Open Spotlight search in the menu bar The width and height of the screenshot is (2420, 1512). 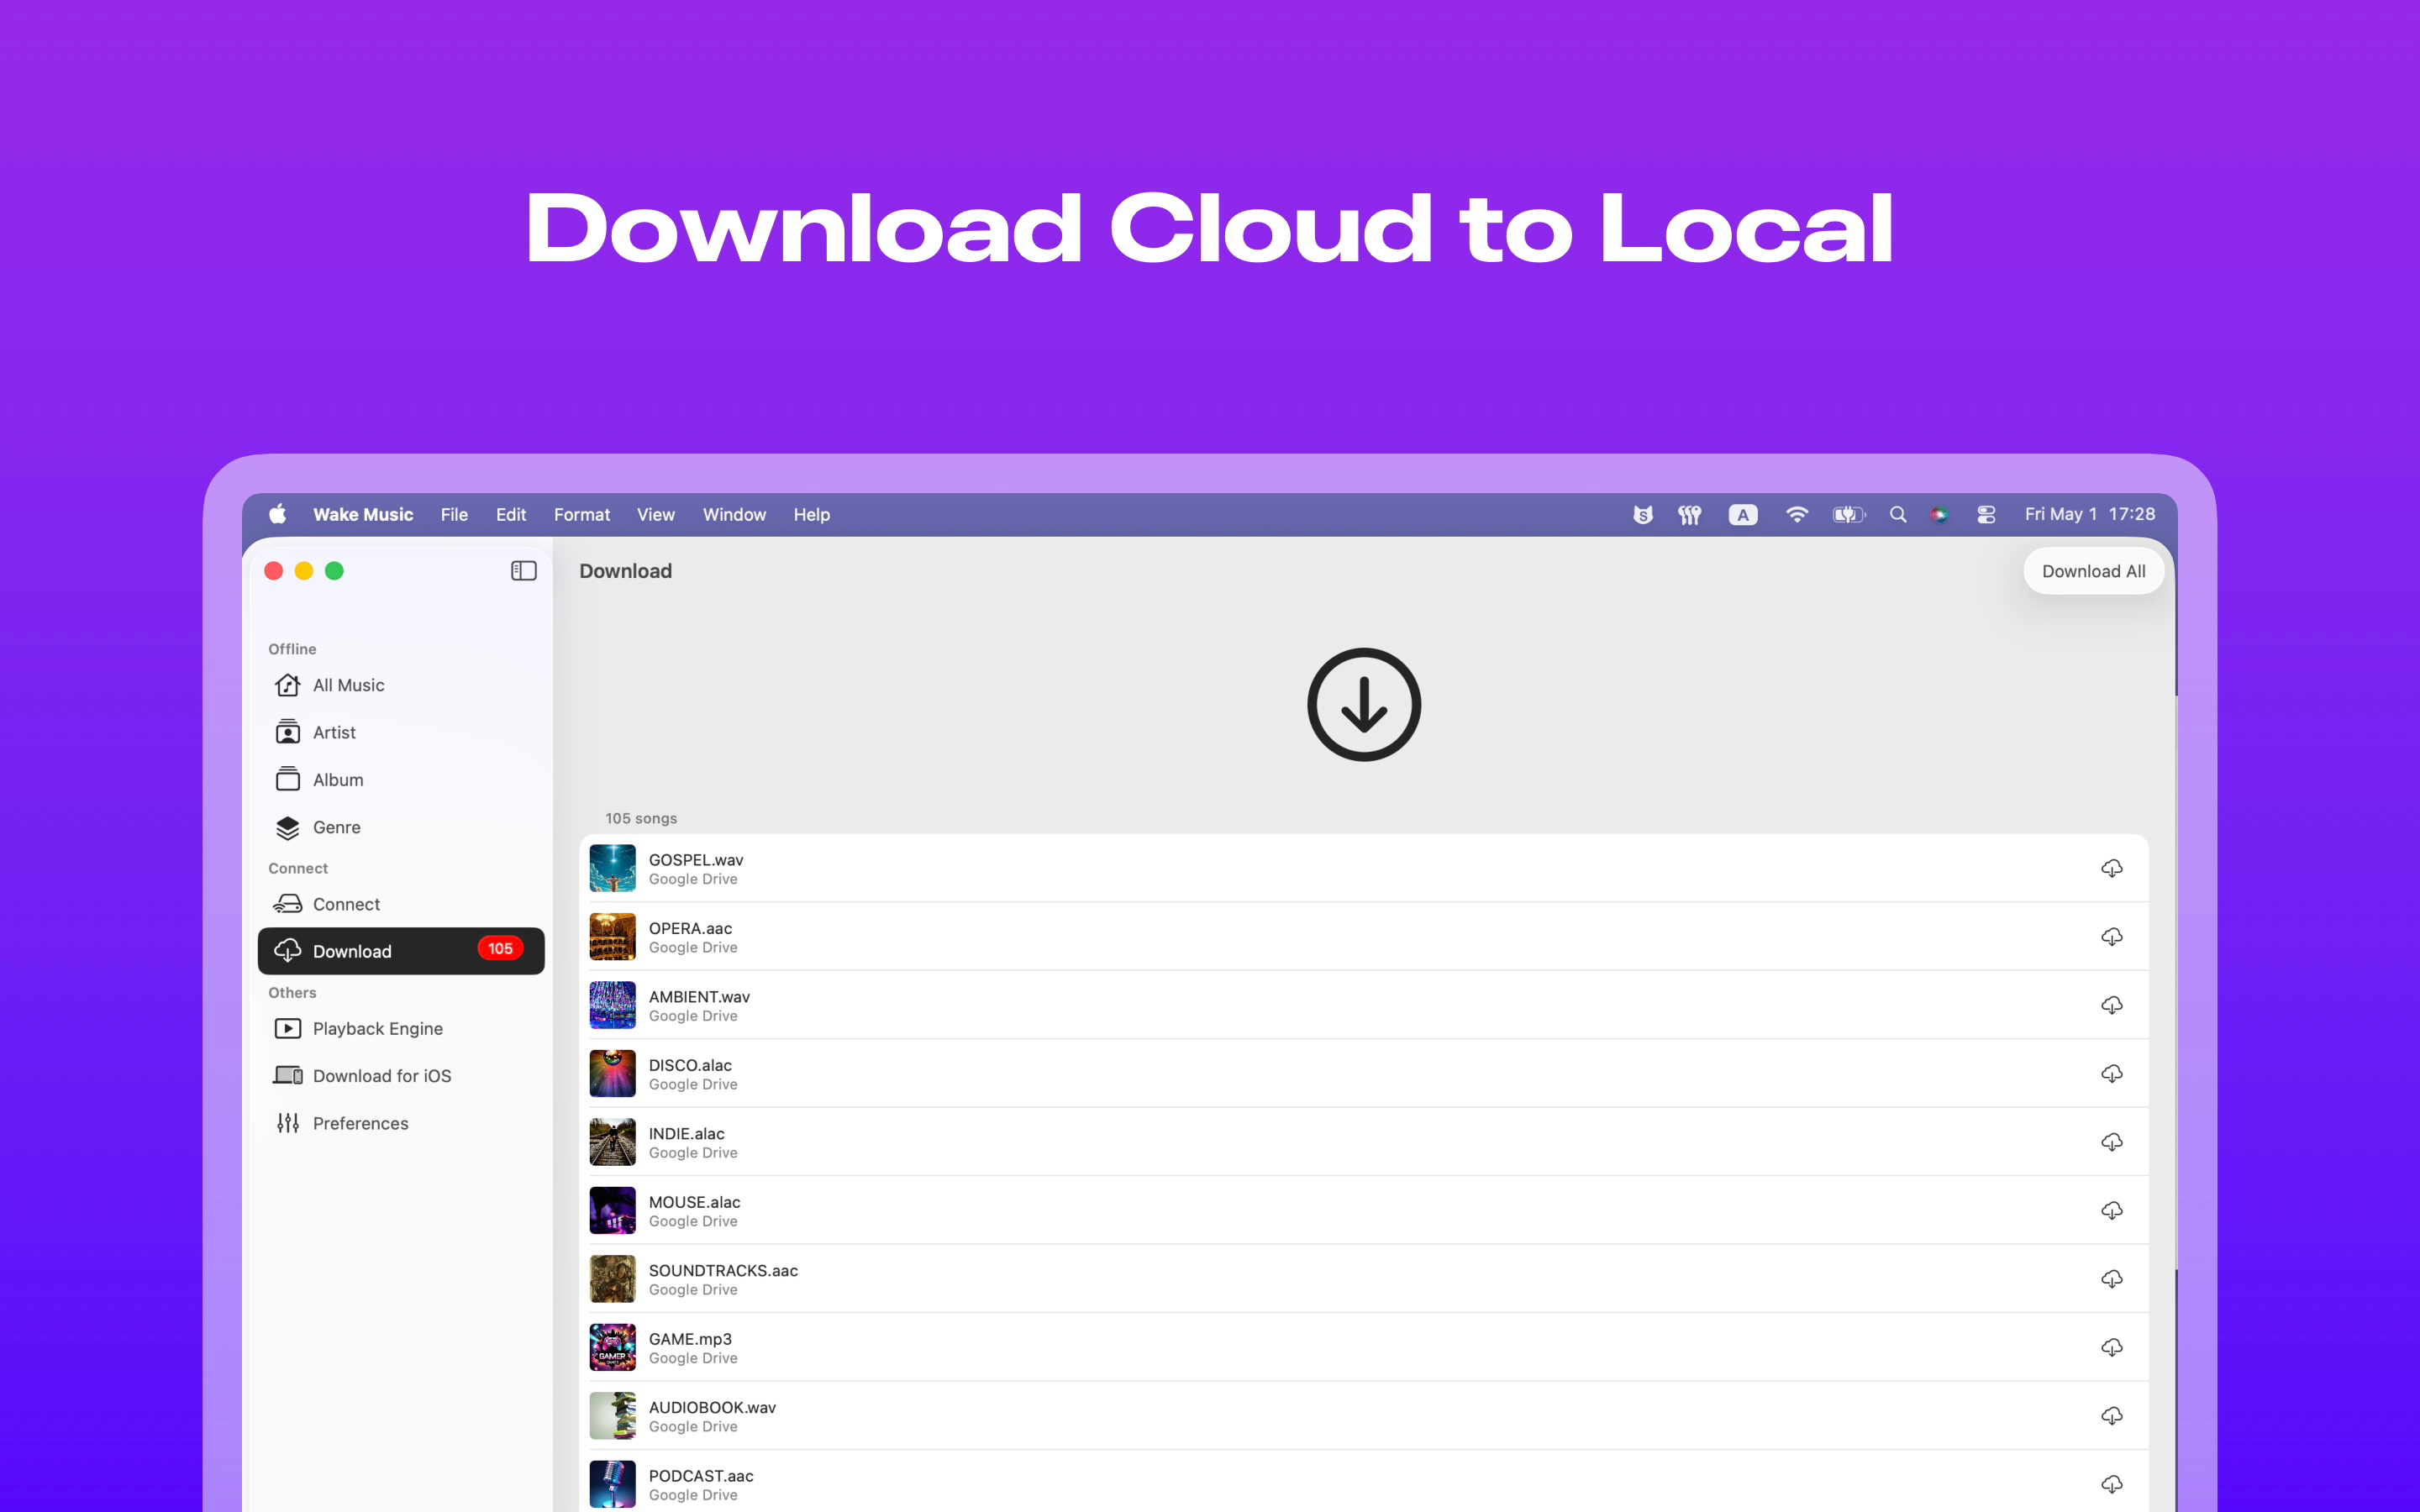pos(1897,514)
